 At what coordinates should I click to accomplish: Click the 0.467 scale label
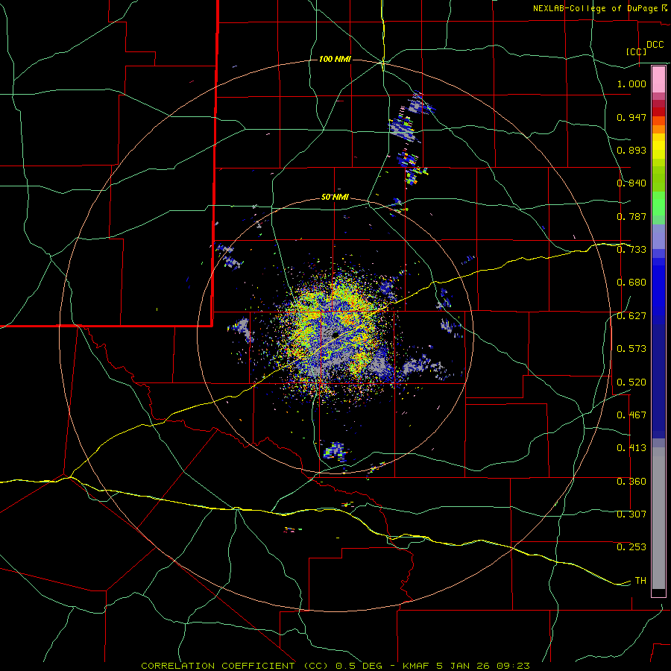[631, 415]
